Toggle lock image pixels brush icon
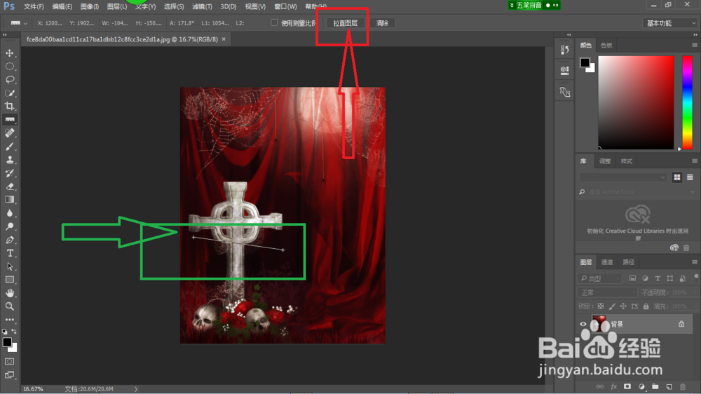The width and height of the screenshot is (701, 394). pos(612,306)
